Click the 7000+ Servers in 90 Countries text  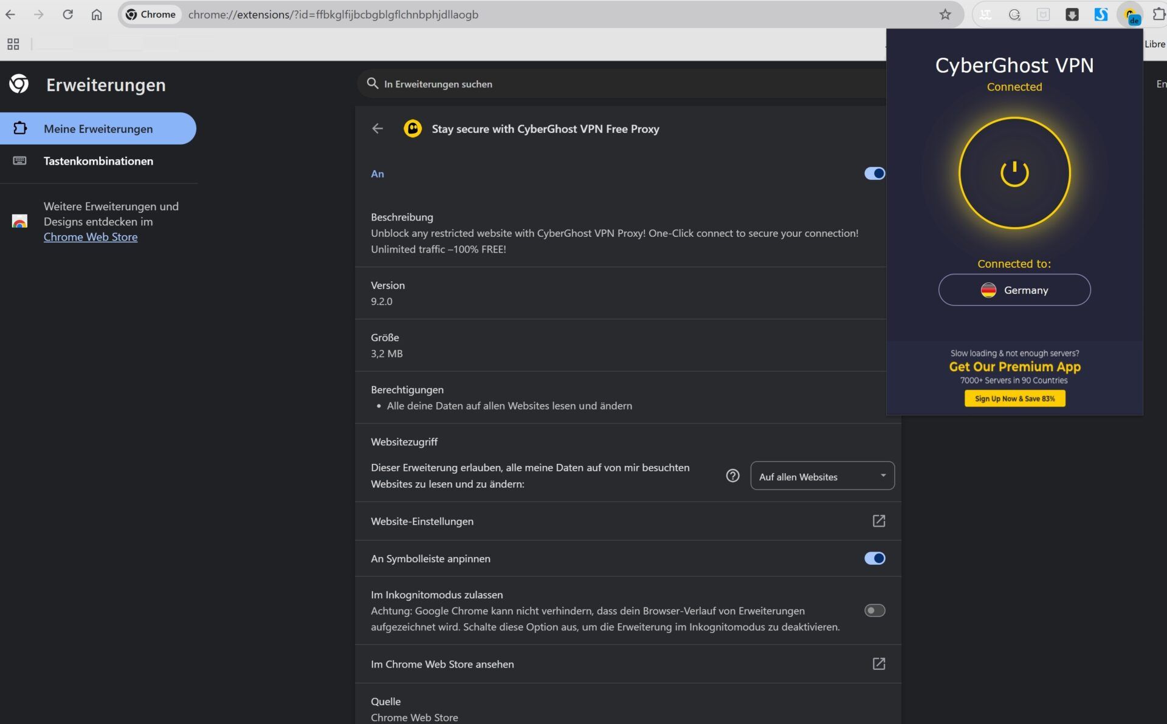tap(1014, 381)
